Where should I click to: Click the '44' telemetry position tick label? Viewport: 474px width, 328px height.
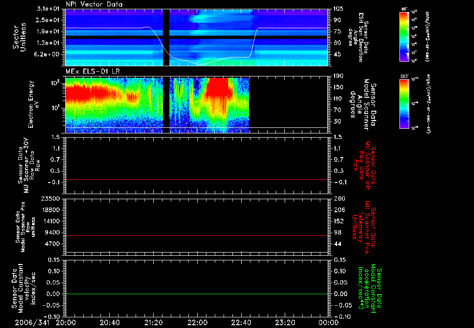337,244
